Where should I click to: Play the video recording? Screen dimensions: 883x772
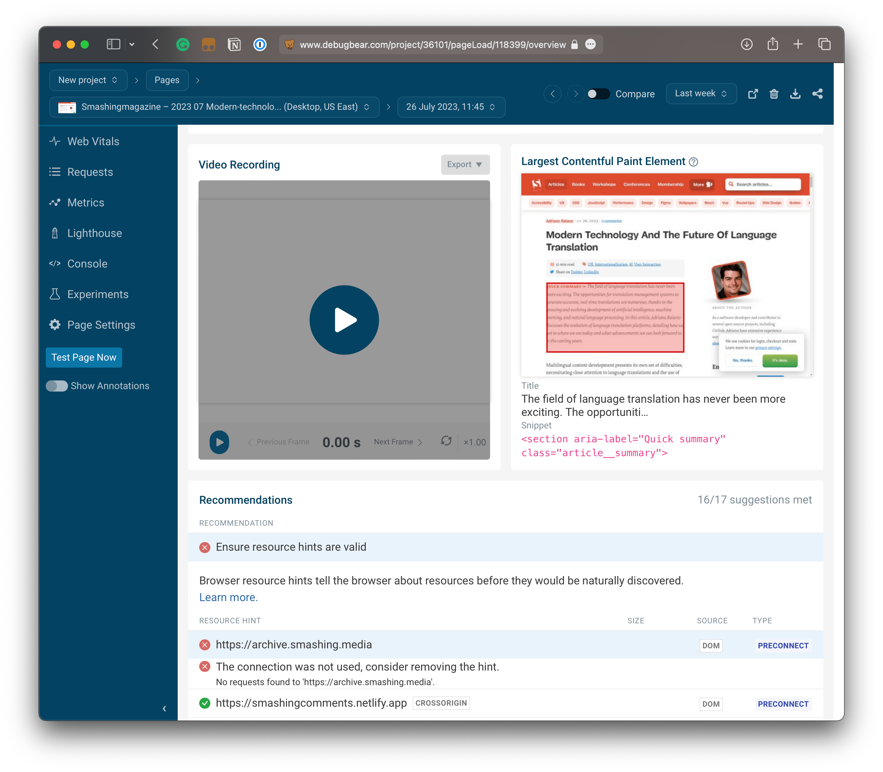pos(344,319)
